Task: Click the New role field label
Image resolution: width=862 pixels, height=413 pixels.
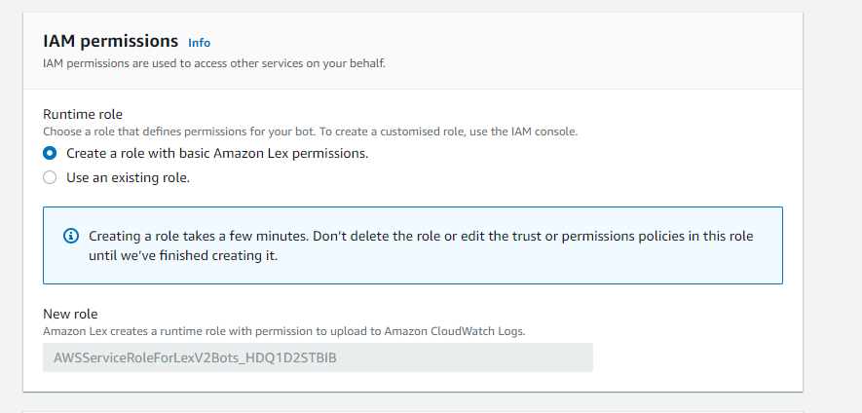Action: [x=70, y=314]
